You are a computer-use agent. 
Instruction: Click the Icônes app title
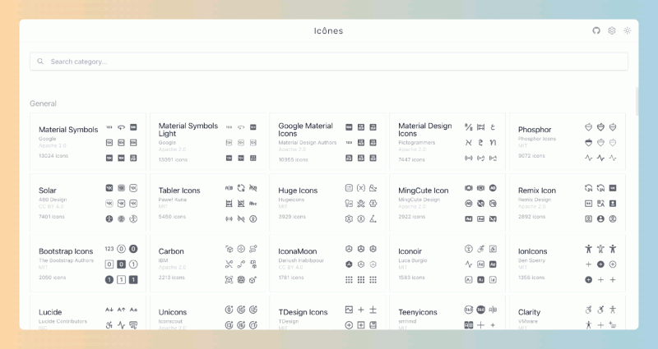pos(328,30)
